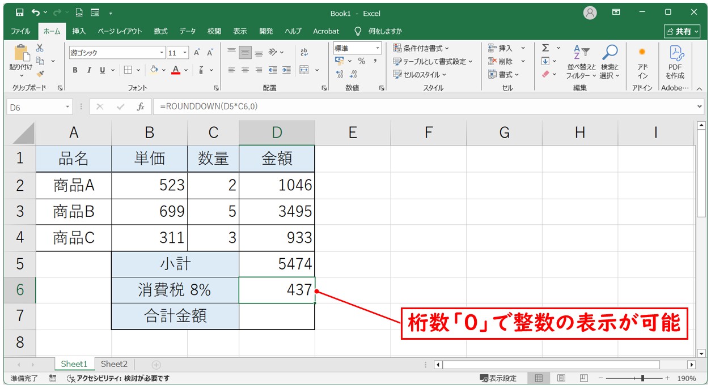This screenshot has height=389, width=711.
Task: Open the 表示設定 display settings
Action: click(x=498, y=378)
